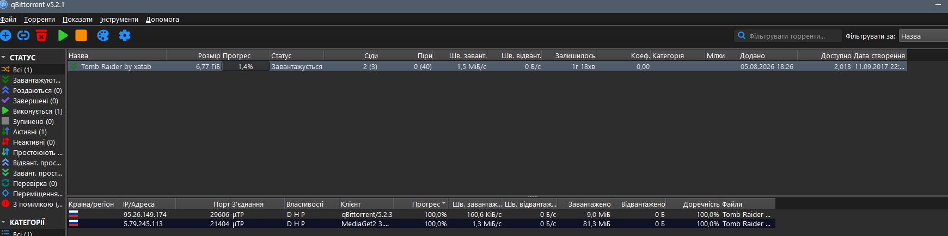Select Tomb Raider by xatab torrent
Image resolution: width=948 pixels, height=236 pixels.
[116, 66]
